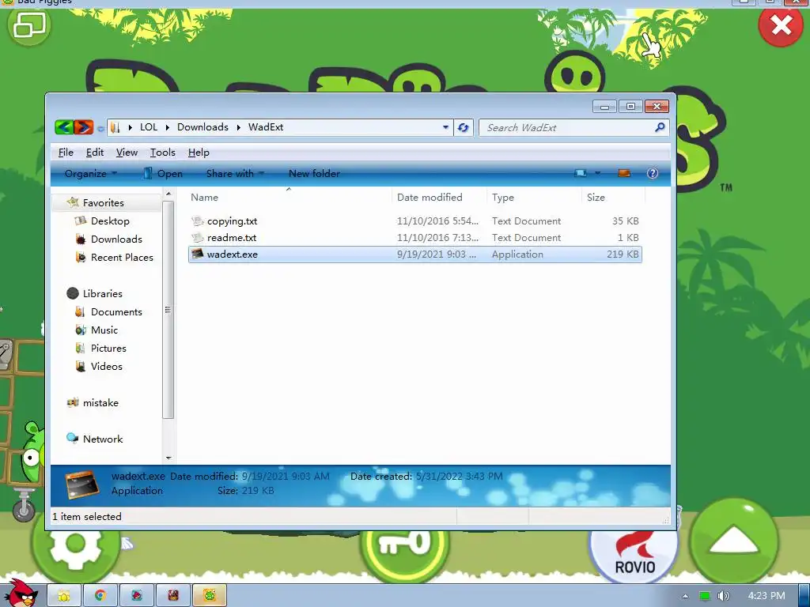Click navigation pane scroll down arrow
This screenshot has width=810, height=607.
(168, 458)
